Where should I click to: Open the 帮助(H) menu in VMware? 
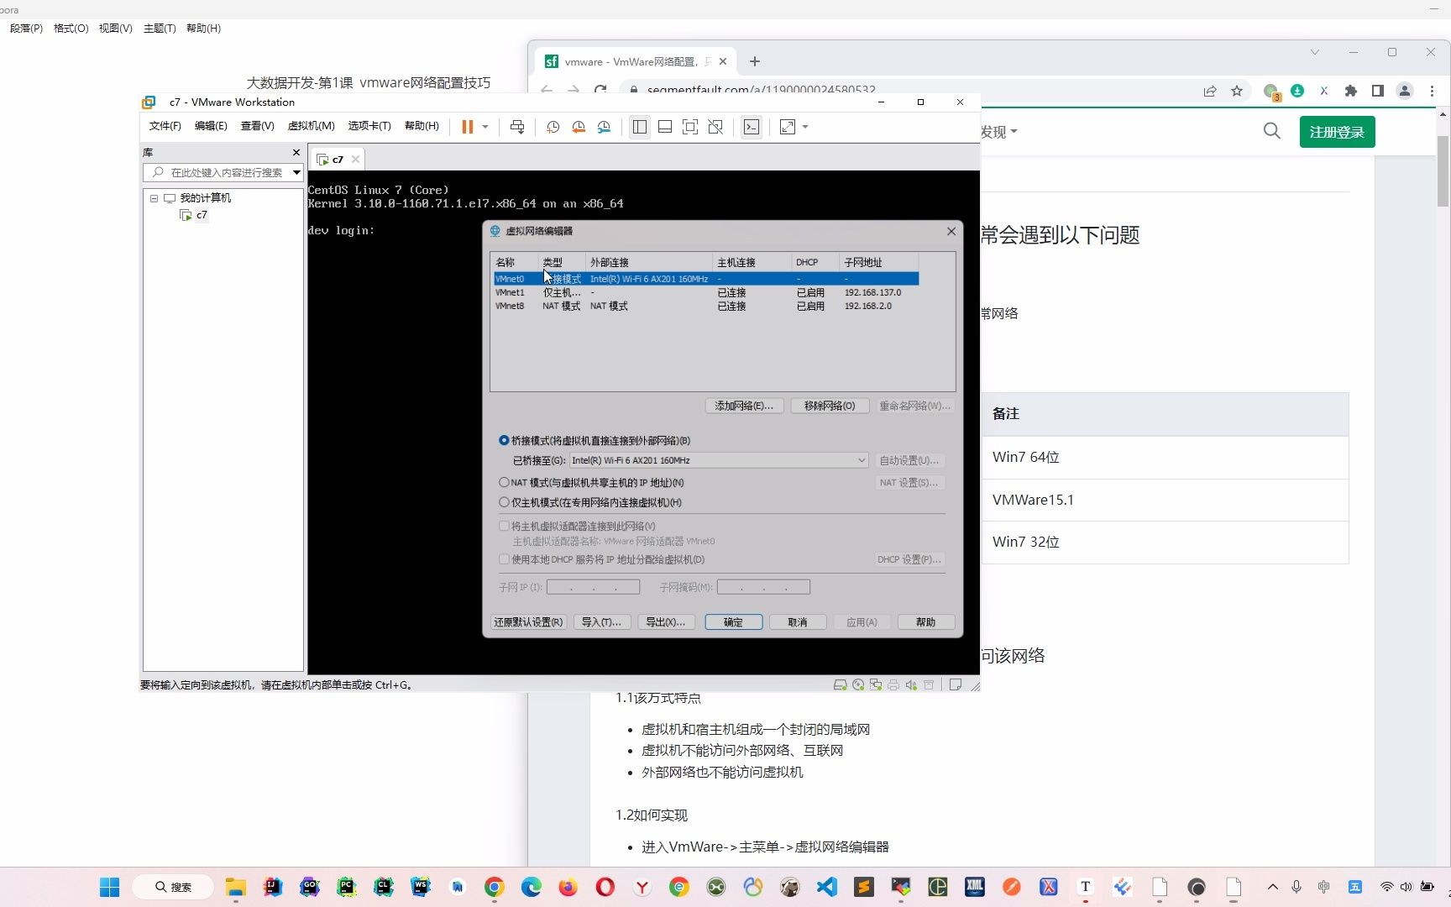click(x=422, y=126)
